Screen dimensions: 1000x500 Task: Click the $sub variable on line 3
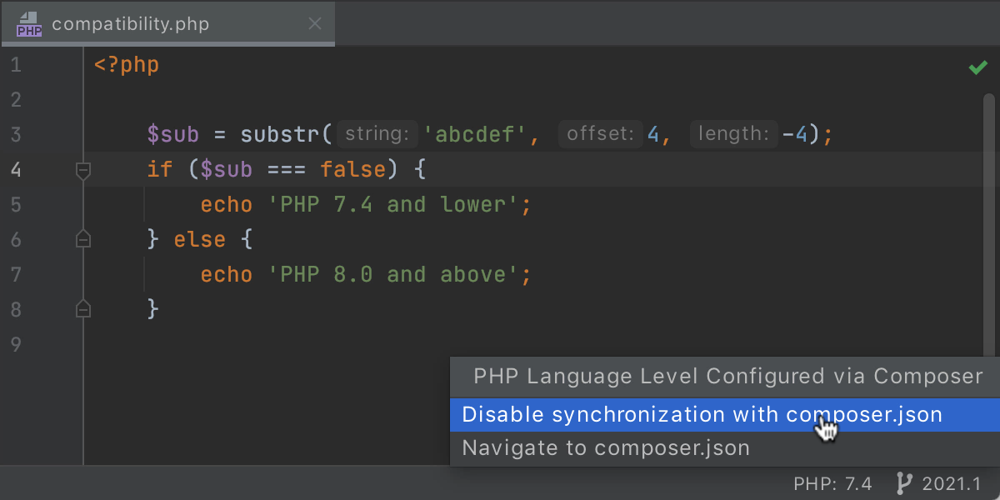click(x=173, y=134)
